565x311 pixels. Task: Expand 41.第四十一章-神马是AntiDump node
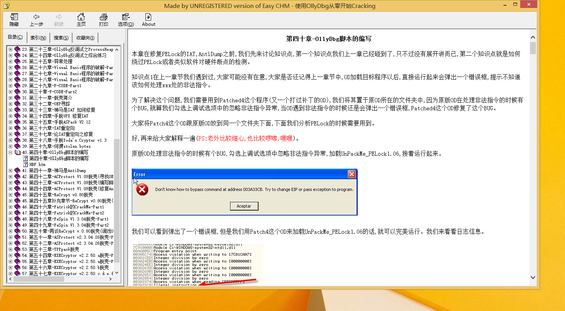click(11, 170)
